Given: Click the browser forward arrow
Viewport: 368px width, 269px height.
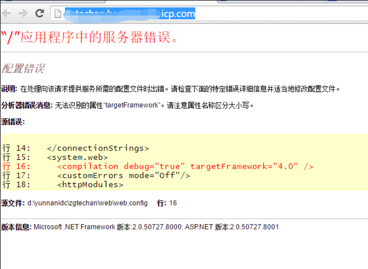Looking at the screenshot, I should pos(23,13).
